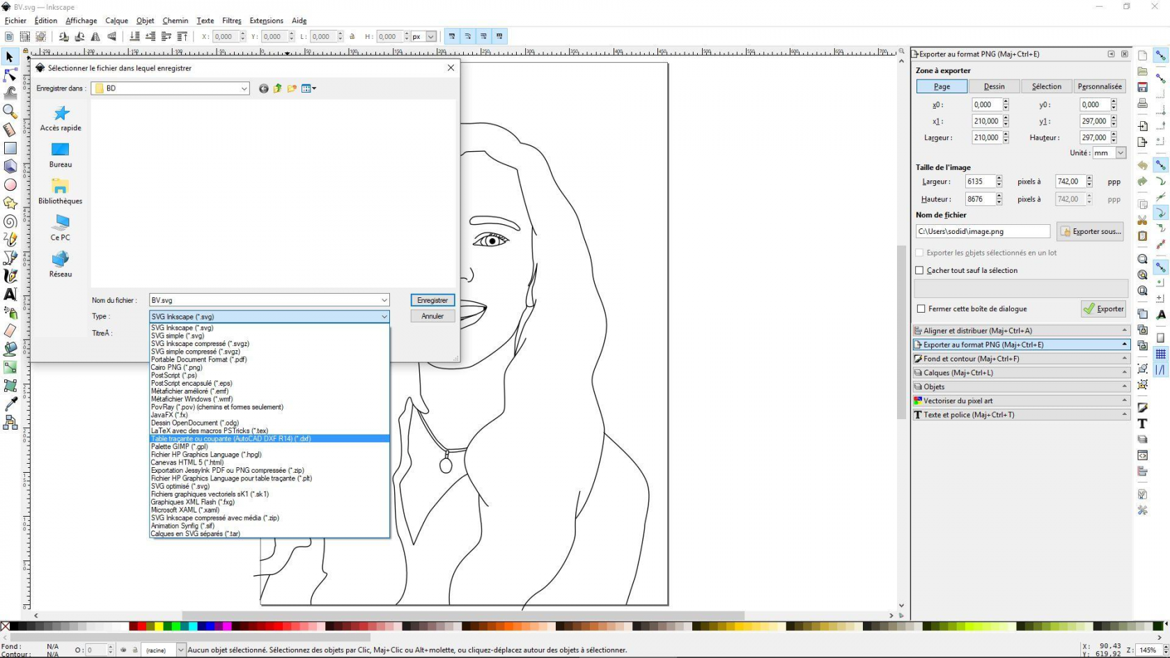Expand Vectoriser du pixel art panel
Screen dimensions: 1170x658
click(x=1021, y=400)
